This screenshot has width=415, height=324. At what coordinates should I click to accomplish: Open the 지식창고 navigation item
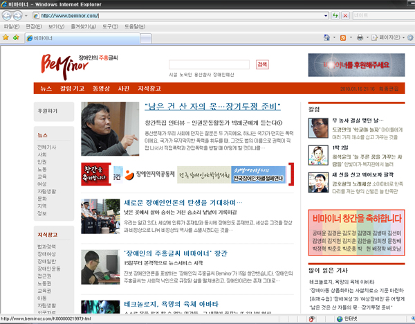click(x=149, y=89)
